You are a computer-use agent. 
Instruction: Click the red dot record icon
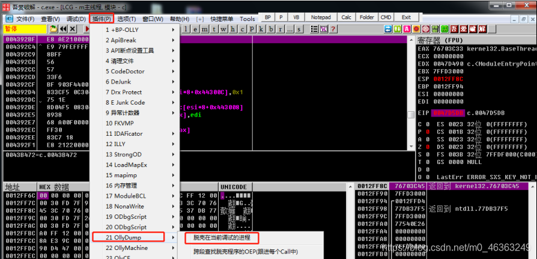click(416, 29)
